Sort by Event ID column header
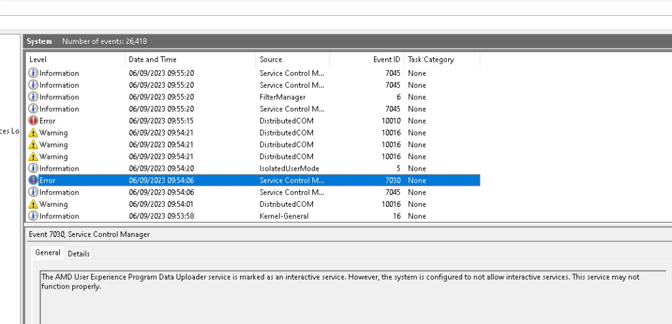Image resolution: width=672 pixels, height=324 pixels. coord(367,60)
